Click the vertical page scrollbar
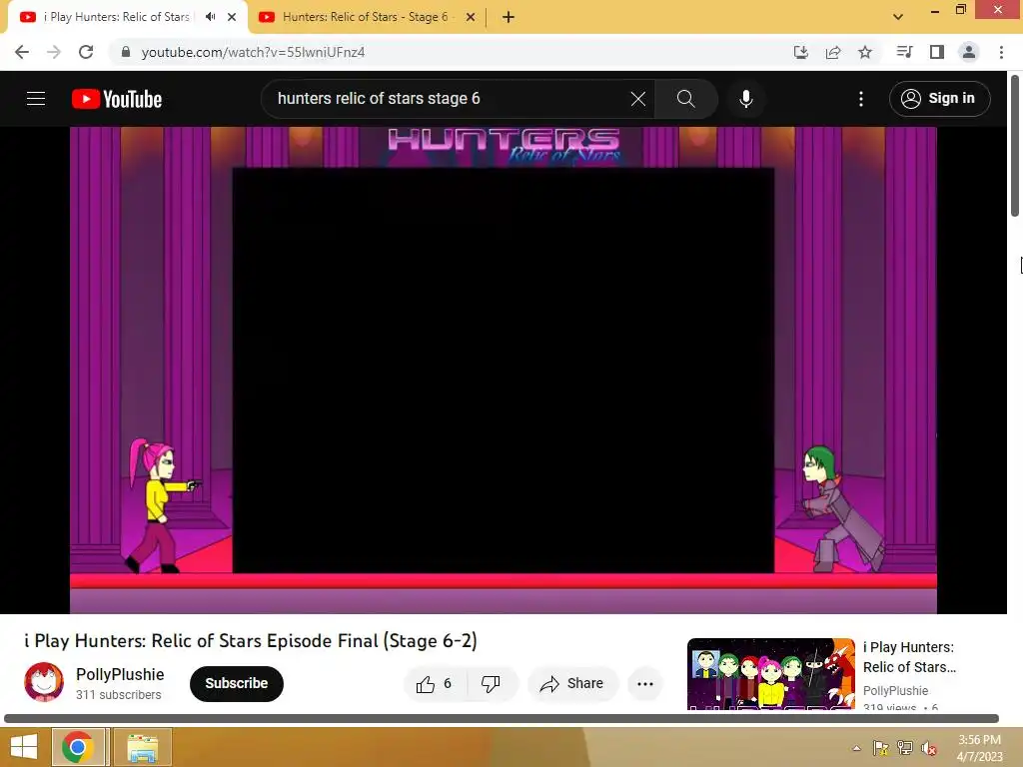1023x767 pixels. (1015, 145)
